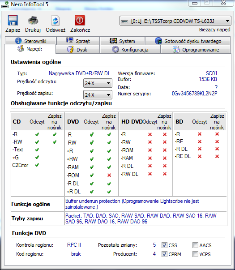Screen dimensions: 235x270
Task: Select the Napęd tab
Action: (x=30, y=49)
